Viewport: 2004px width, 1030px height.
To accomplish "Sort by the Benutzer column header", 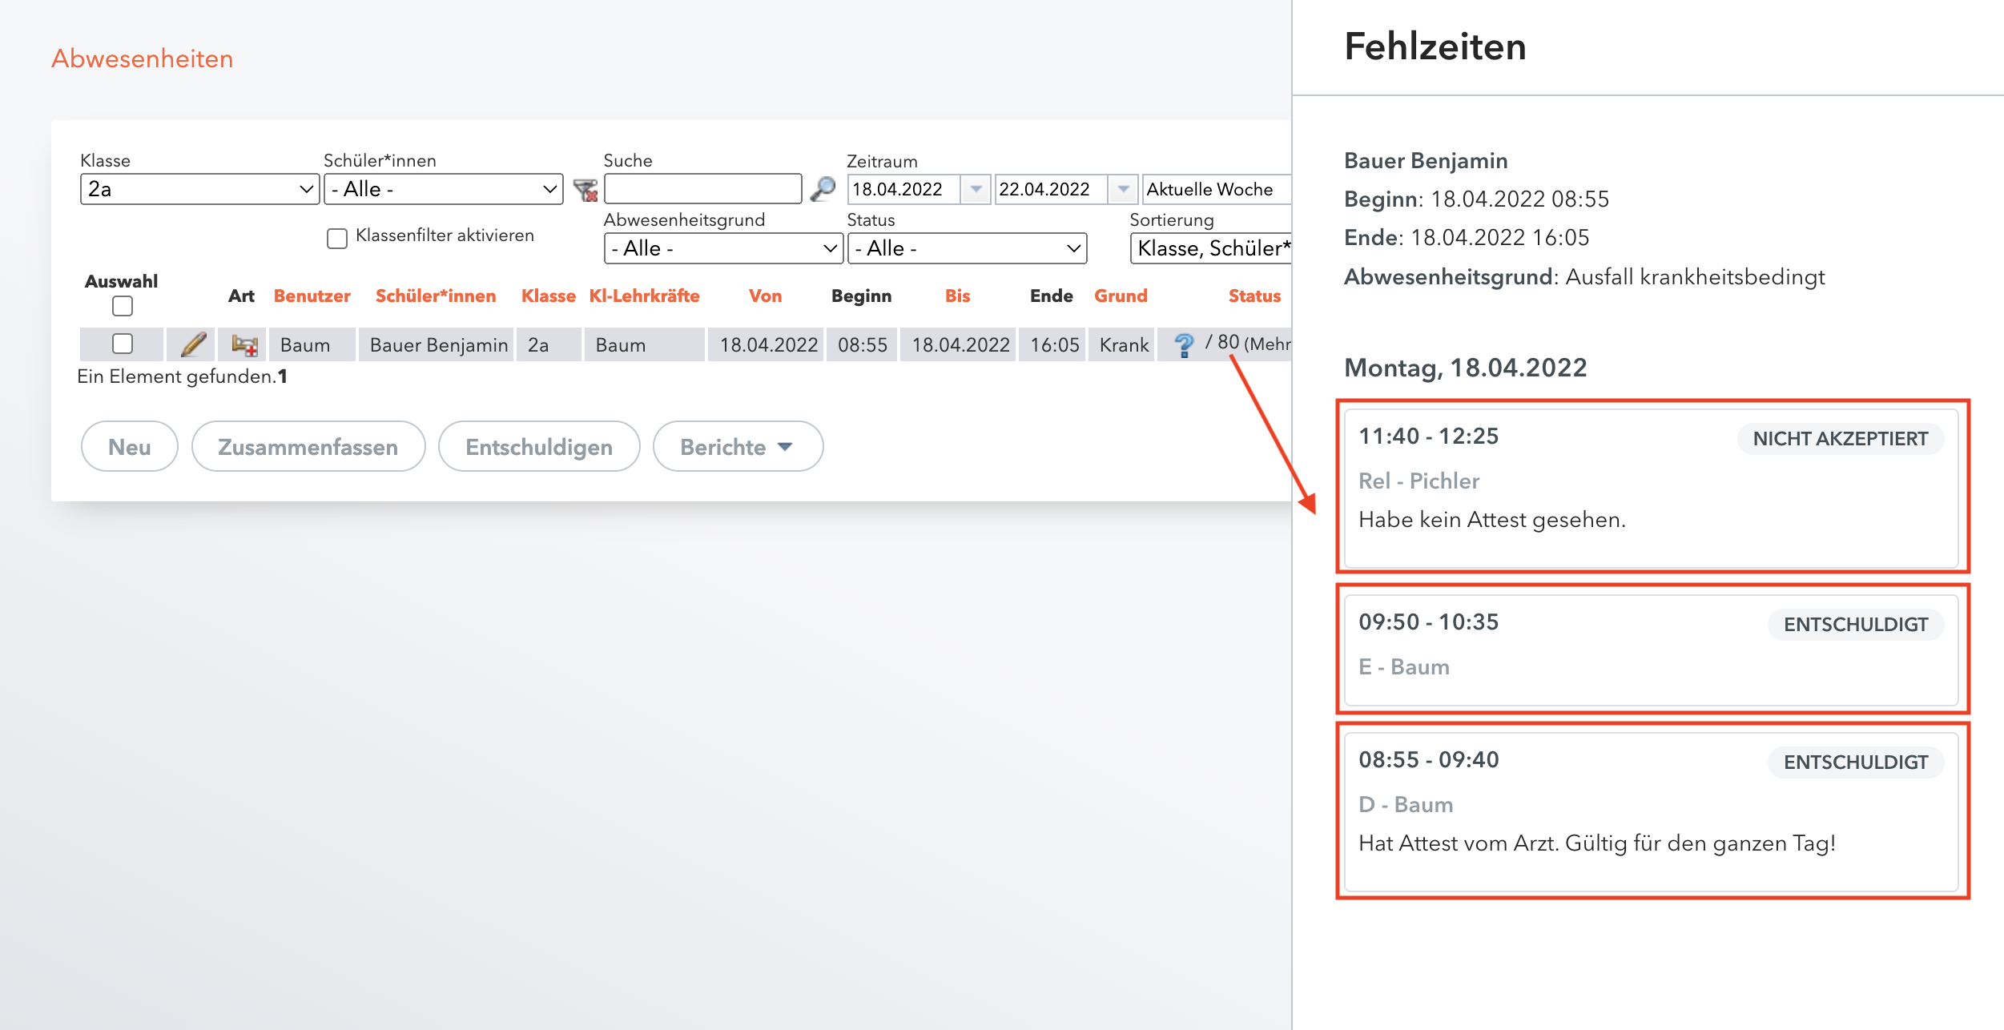I will click(312, 296).
